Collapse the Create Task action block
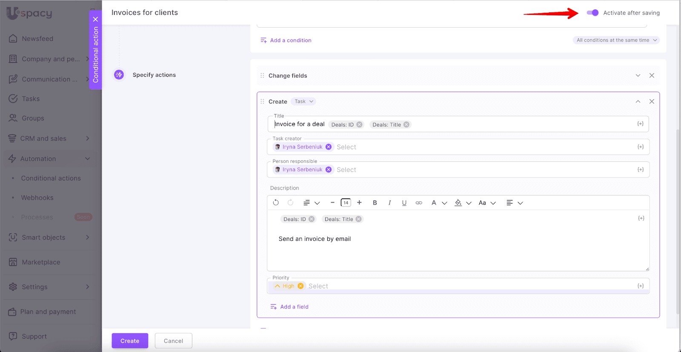The height and width of the screenshot is (352, 681). [x=638, y=101]
